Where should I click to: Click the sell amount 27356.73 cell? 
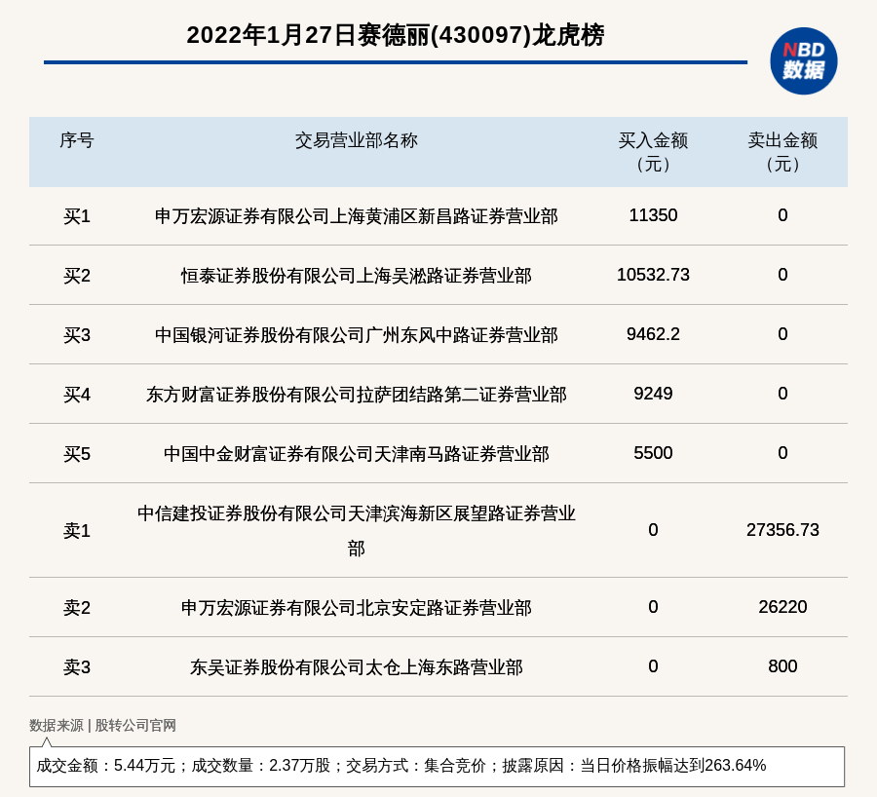tap(782, 530)
